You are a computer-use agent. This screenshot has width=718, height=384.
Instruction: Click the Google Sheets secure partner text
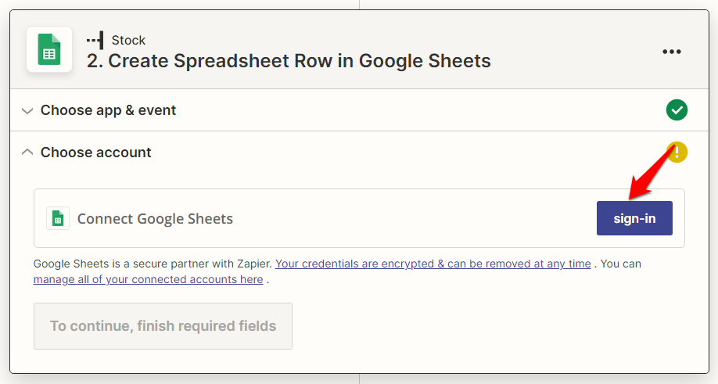153,264
